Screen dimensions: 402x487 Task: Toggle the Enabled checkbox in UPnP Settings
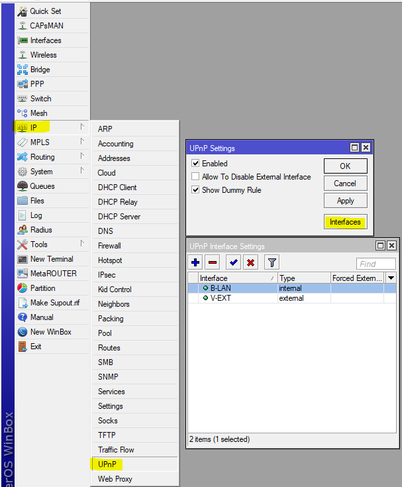point(195,164)
